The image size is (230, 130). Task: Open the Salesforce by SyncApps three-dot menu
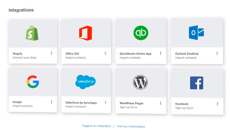pos(105,102)
